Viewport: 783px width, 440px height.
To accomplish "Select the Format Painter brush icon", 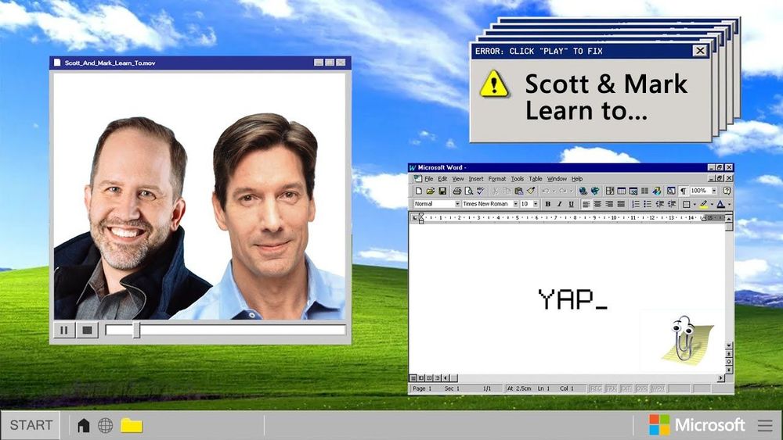I will 531,191.
